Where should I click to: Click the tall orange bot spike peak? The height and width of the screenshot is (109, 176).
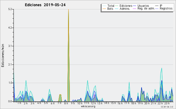pos(68,10)
